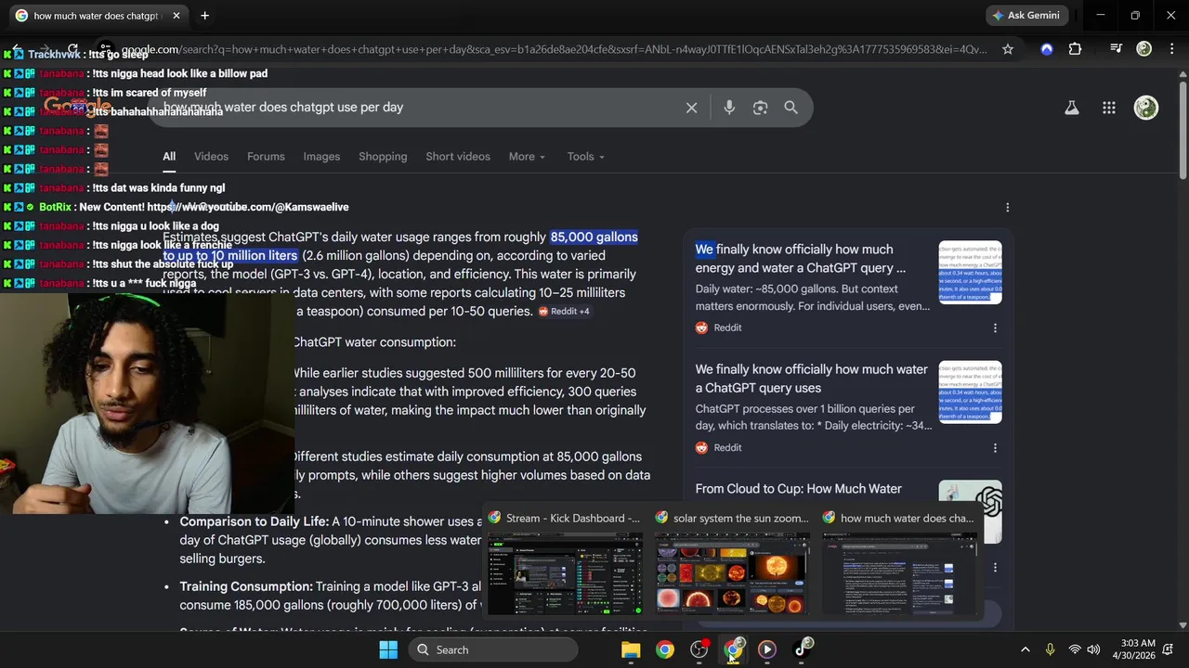
Task: Open Wi-Fi network settings in tray
Action: point(1075,649)
